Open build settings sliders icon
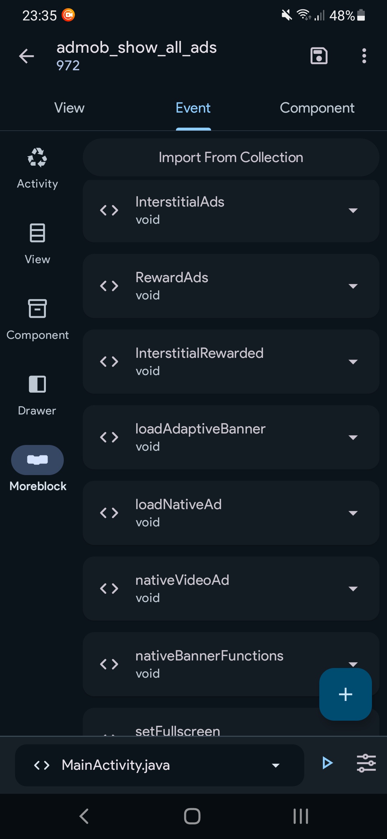387x839 pixels. coord(366,763)
